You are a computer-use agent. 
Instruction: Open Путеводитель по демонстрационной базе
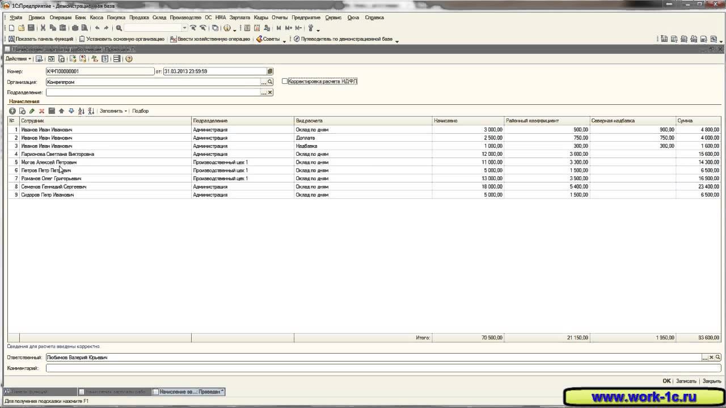343,39
